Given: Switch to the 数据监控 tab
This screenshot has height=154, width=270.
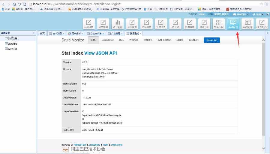Looking at the screenshot, I should point(133,33).
